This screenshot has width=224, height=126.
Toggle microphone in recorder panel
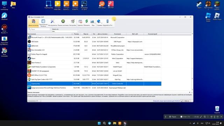tap(215, 117)
